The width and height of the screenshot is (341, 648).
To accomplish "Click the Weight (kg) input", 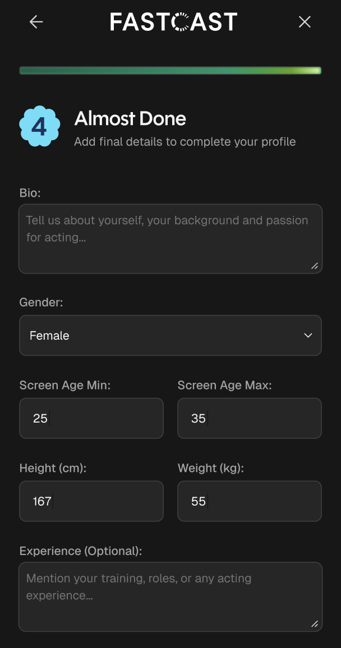I will pos(250,501).
